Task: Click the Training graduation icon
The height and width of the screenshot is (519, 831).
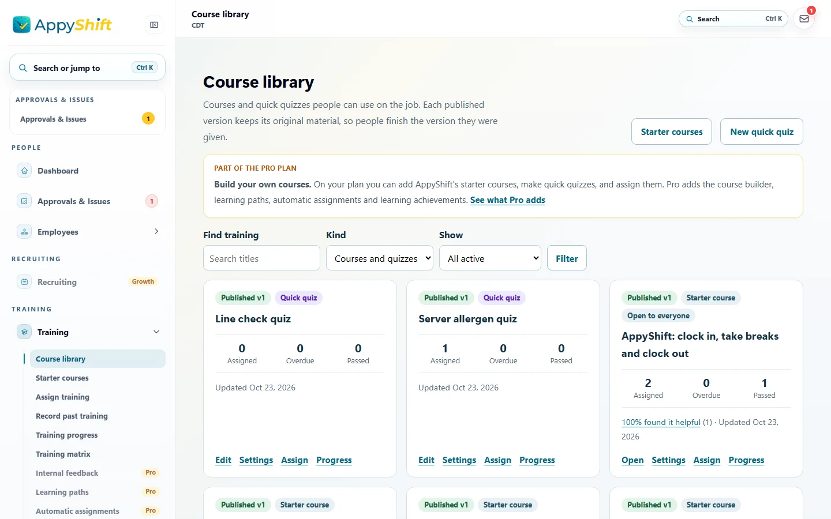Action: pos(24,332)
